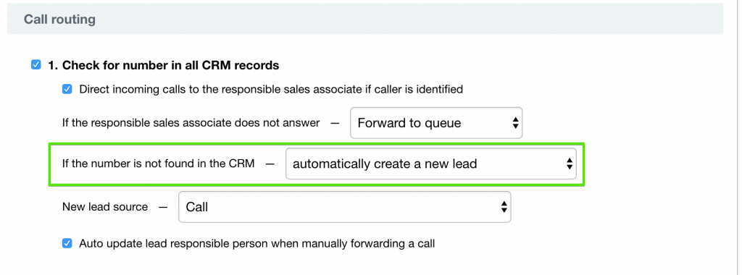Click the responsible sales associate does not answer label
The width and height of the screenshot is (742, 275).
(191, 123)
